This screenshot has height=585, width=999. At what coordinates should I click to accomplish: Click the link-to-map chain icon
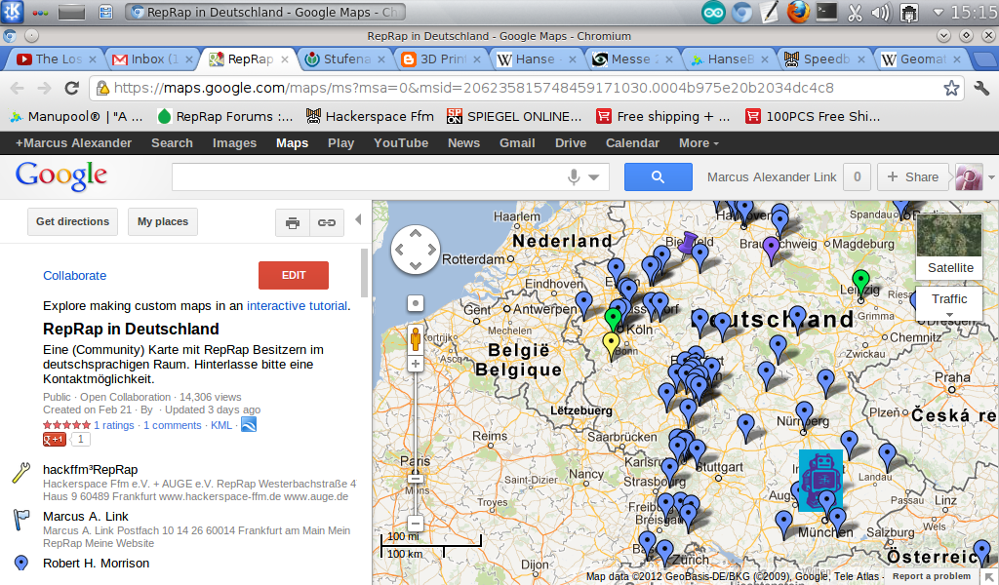click(327, 222)
